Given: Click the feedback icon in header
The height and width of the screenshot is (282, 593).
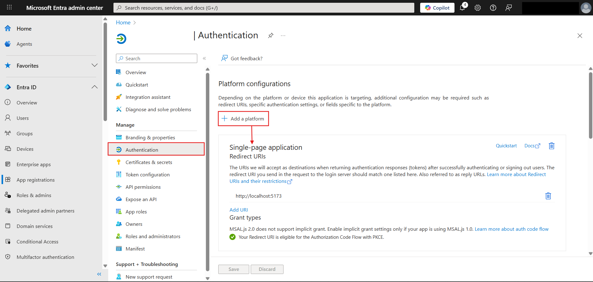Looking at the screenshot, I should (x=509, y=8).
